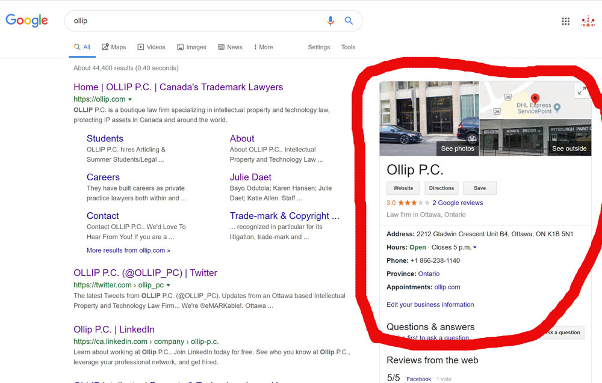Open the Students sitelink
Image resolution: width=602 pixels, height=383 pixels.
105,138
